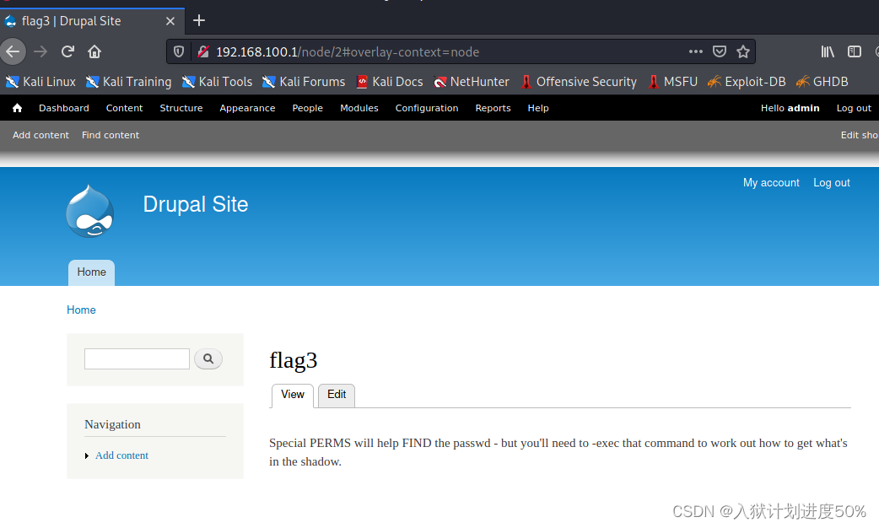
Task: Click Add content in Navigation block
Action: 121,455
